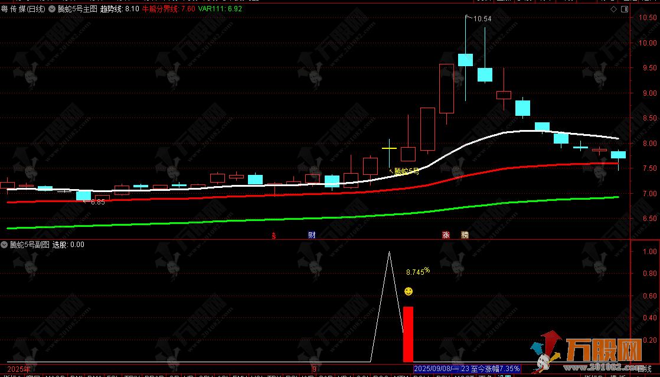Click the 榜 ranking marker icon
The image size is (660, 377).
click(465, 235)
